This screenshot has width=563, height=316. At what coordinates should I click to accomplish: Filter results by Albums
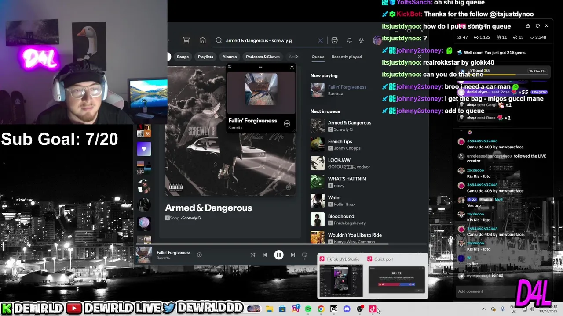pyautogui.click(x=229, y=57)
